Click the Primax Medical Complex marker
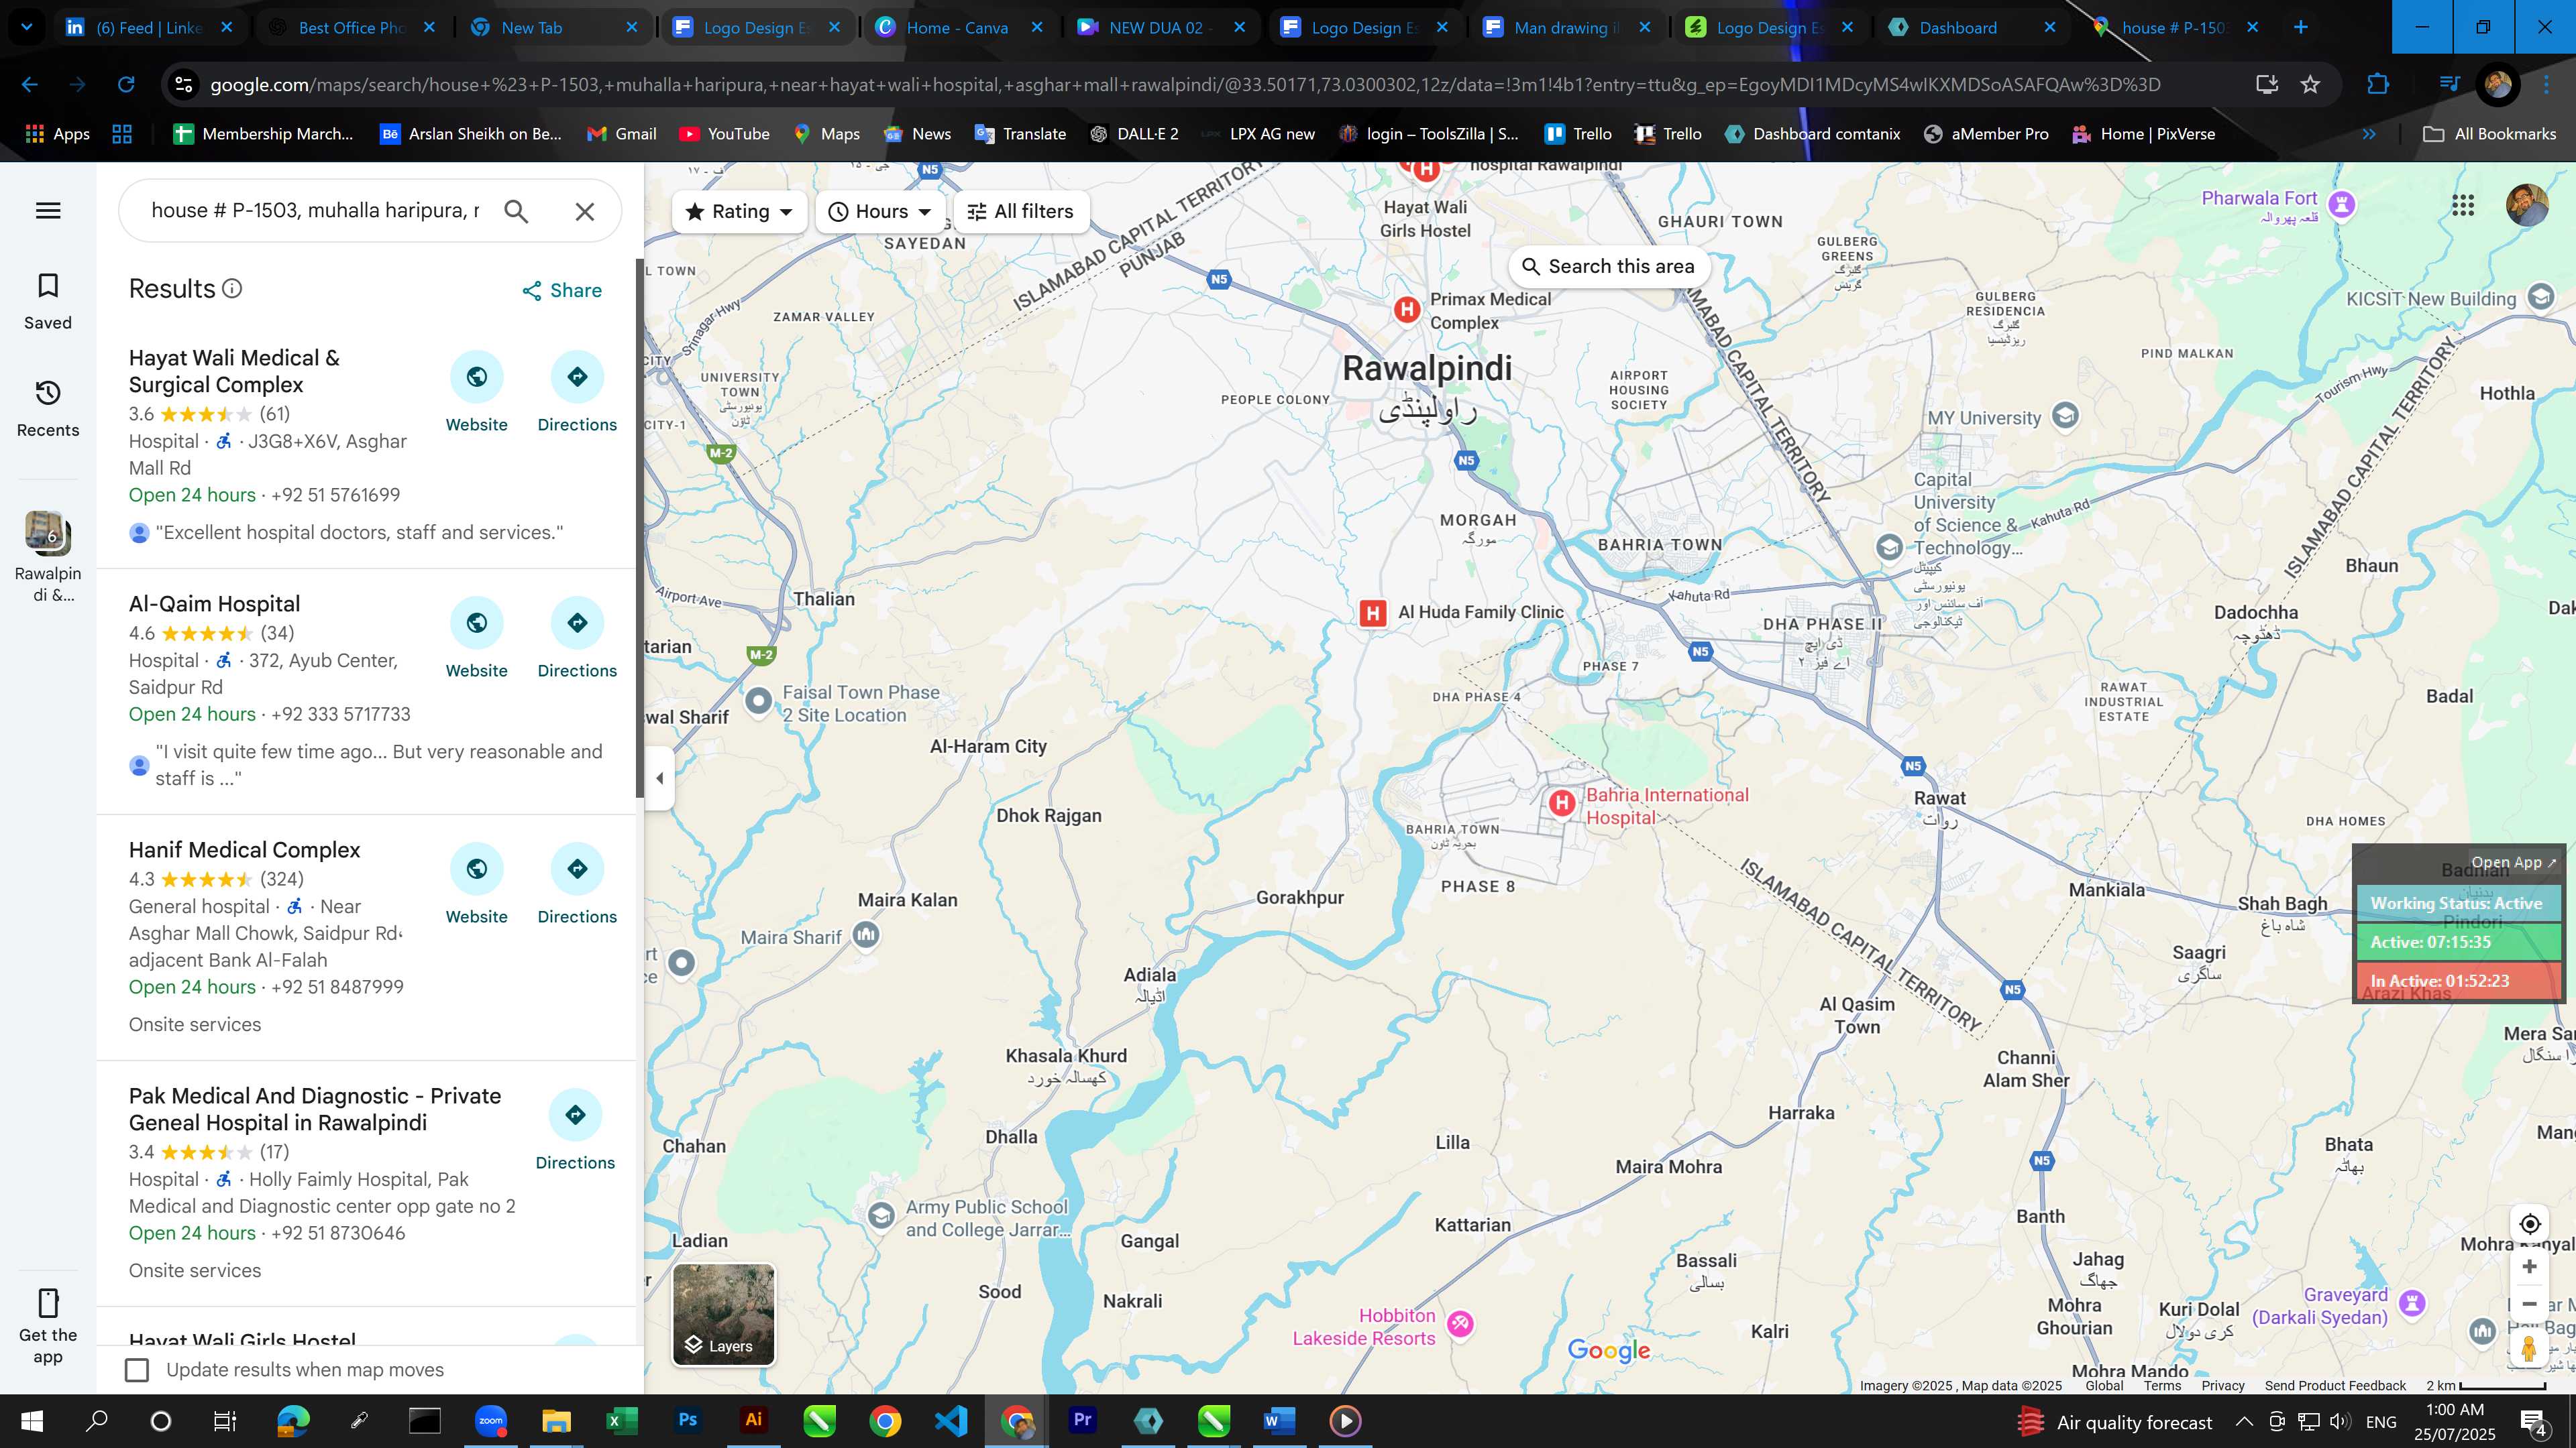2576x1448 pixels. coord(1407,310)
